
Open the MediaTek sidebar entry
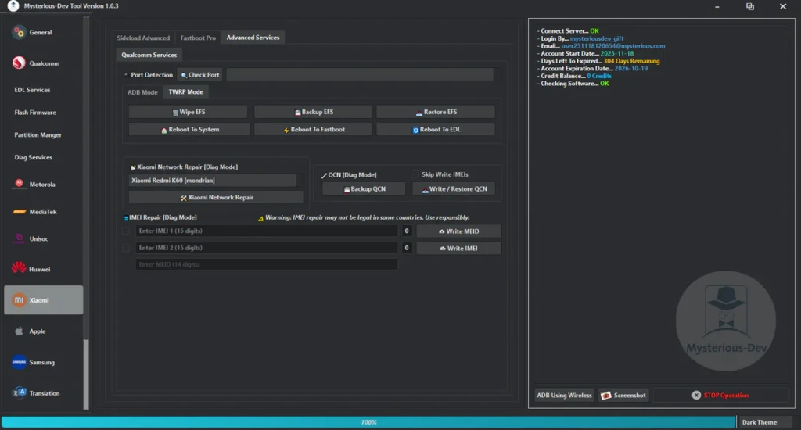[x=20, y=212]
